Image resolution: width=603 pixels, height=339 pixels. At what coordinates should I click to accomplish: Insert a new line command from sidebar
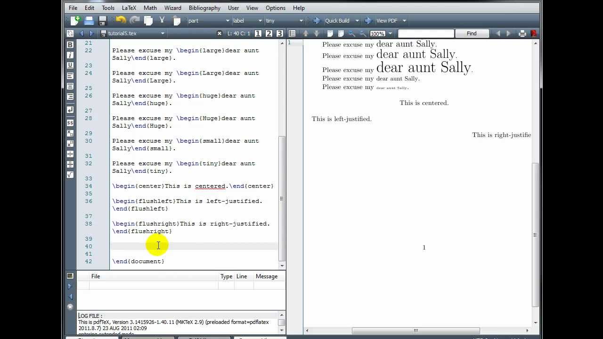point(70,110)
